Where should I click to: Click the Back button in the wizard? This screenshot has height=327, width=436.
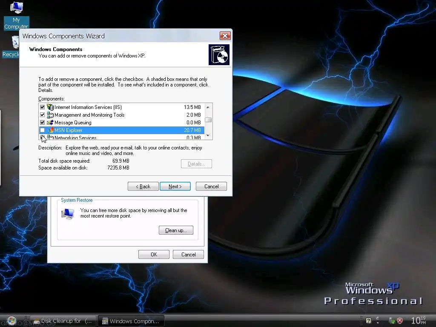click(143, 186)
